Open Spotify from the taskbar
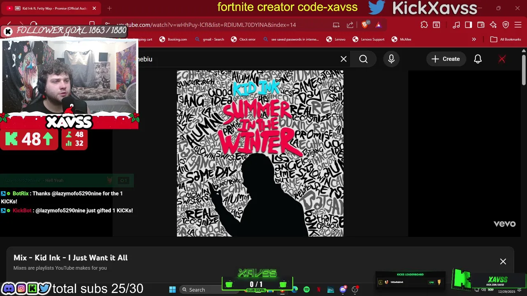The image size is (527, 296). (306, 289)
